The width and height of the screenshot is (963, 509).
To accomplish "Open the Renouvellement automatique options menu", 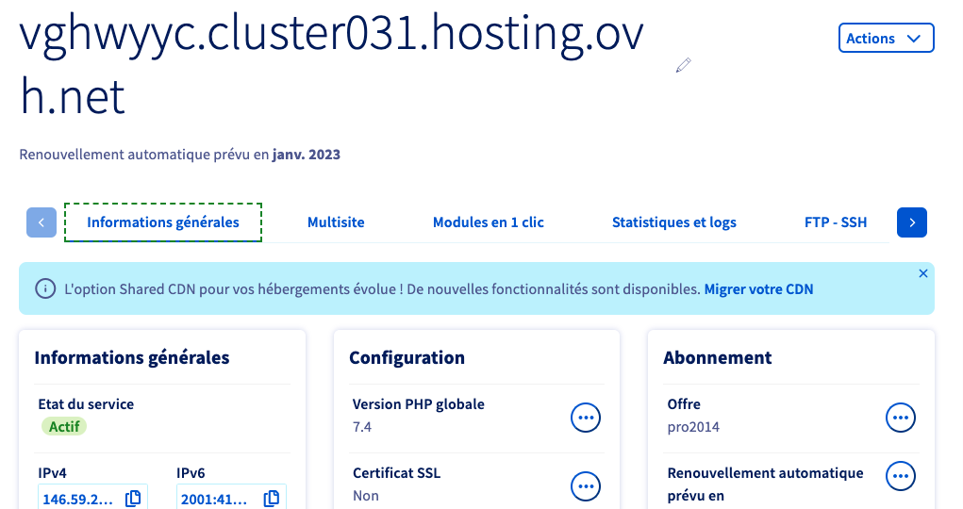I will [x=901, y=476].
